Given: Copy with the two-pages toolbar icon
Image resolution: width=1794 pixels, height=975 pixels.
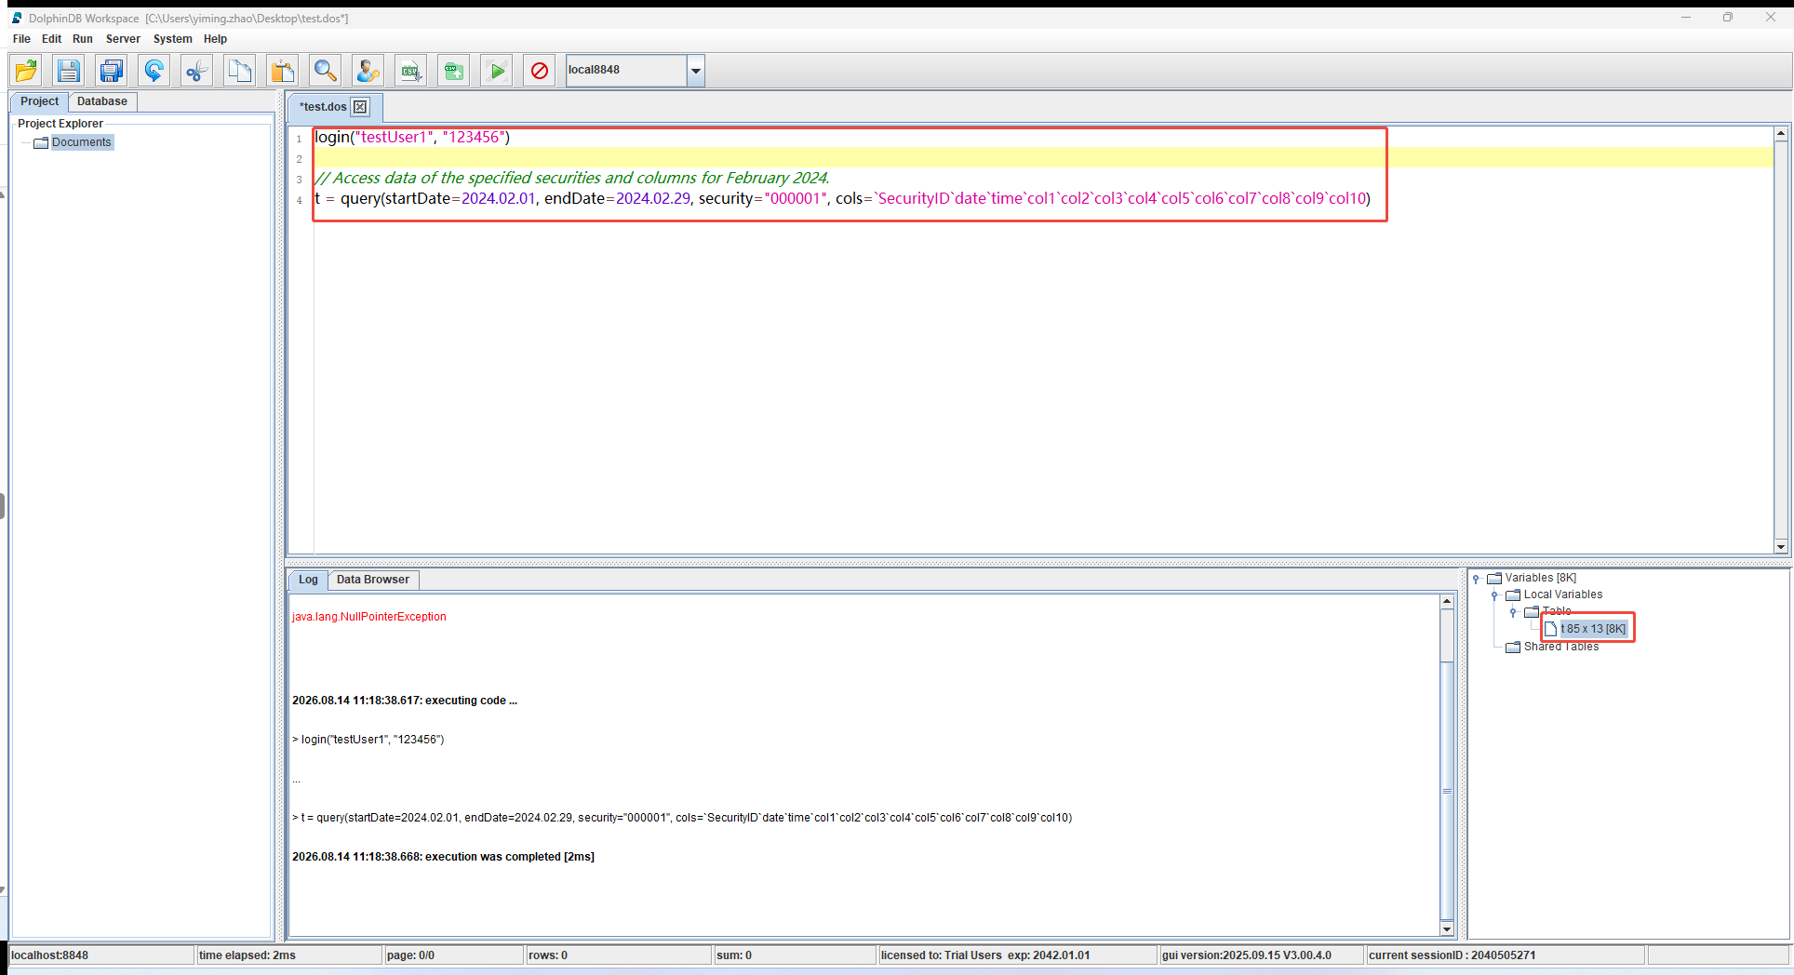Looking at the screenshot, I should pyautogui.click(x=240, y=71).
